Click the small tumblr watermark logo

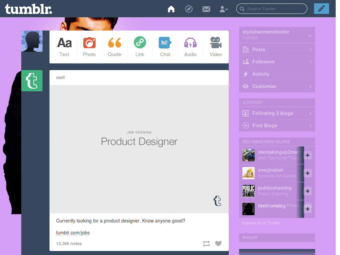(217, 201)
